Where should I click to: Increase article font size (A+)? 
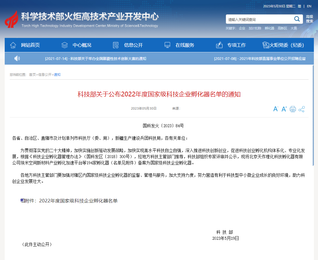click(x=284, y=109)
